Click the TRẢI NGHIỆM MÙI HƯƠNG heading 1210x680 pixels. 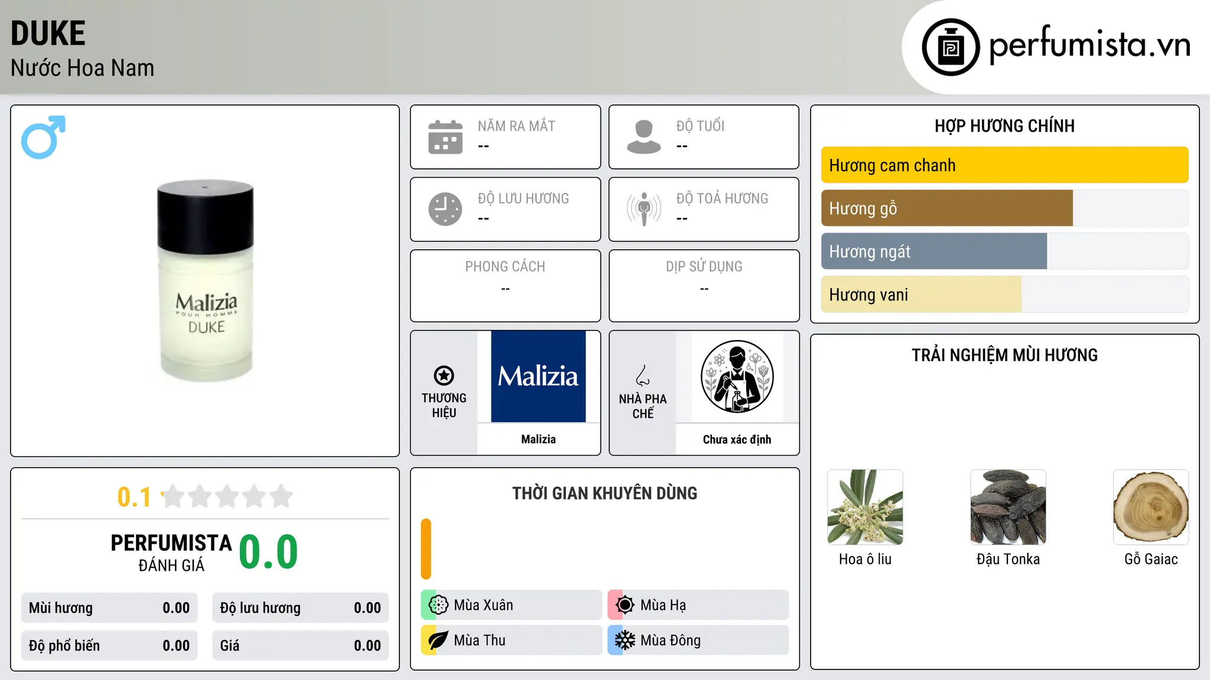(x=1004, y=355)
